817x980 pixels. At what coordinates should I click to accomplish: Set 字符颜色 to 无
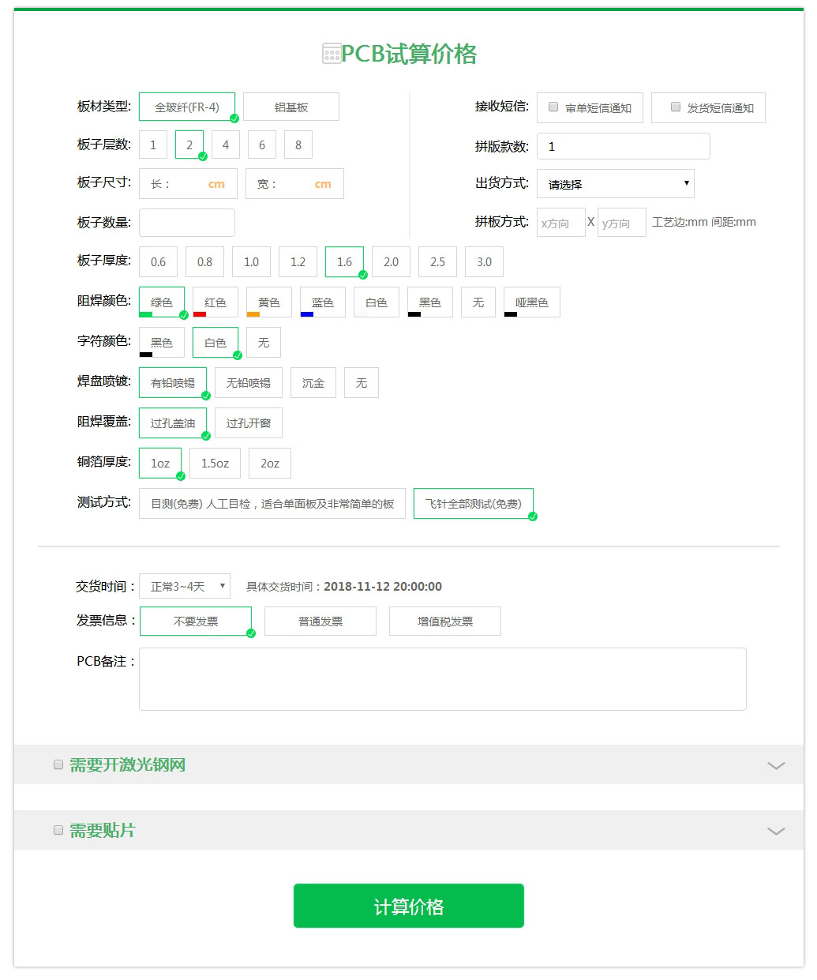264,342
